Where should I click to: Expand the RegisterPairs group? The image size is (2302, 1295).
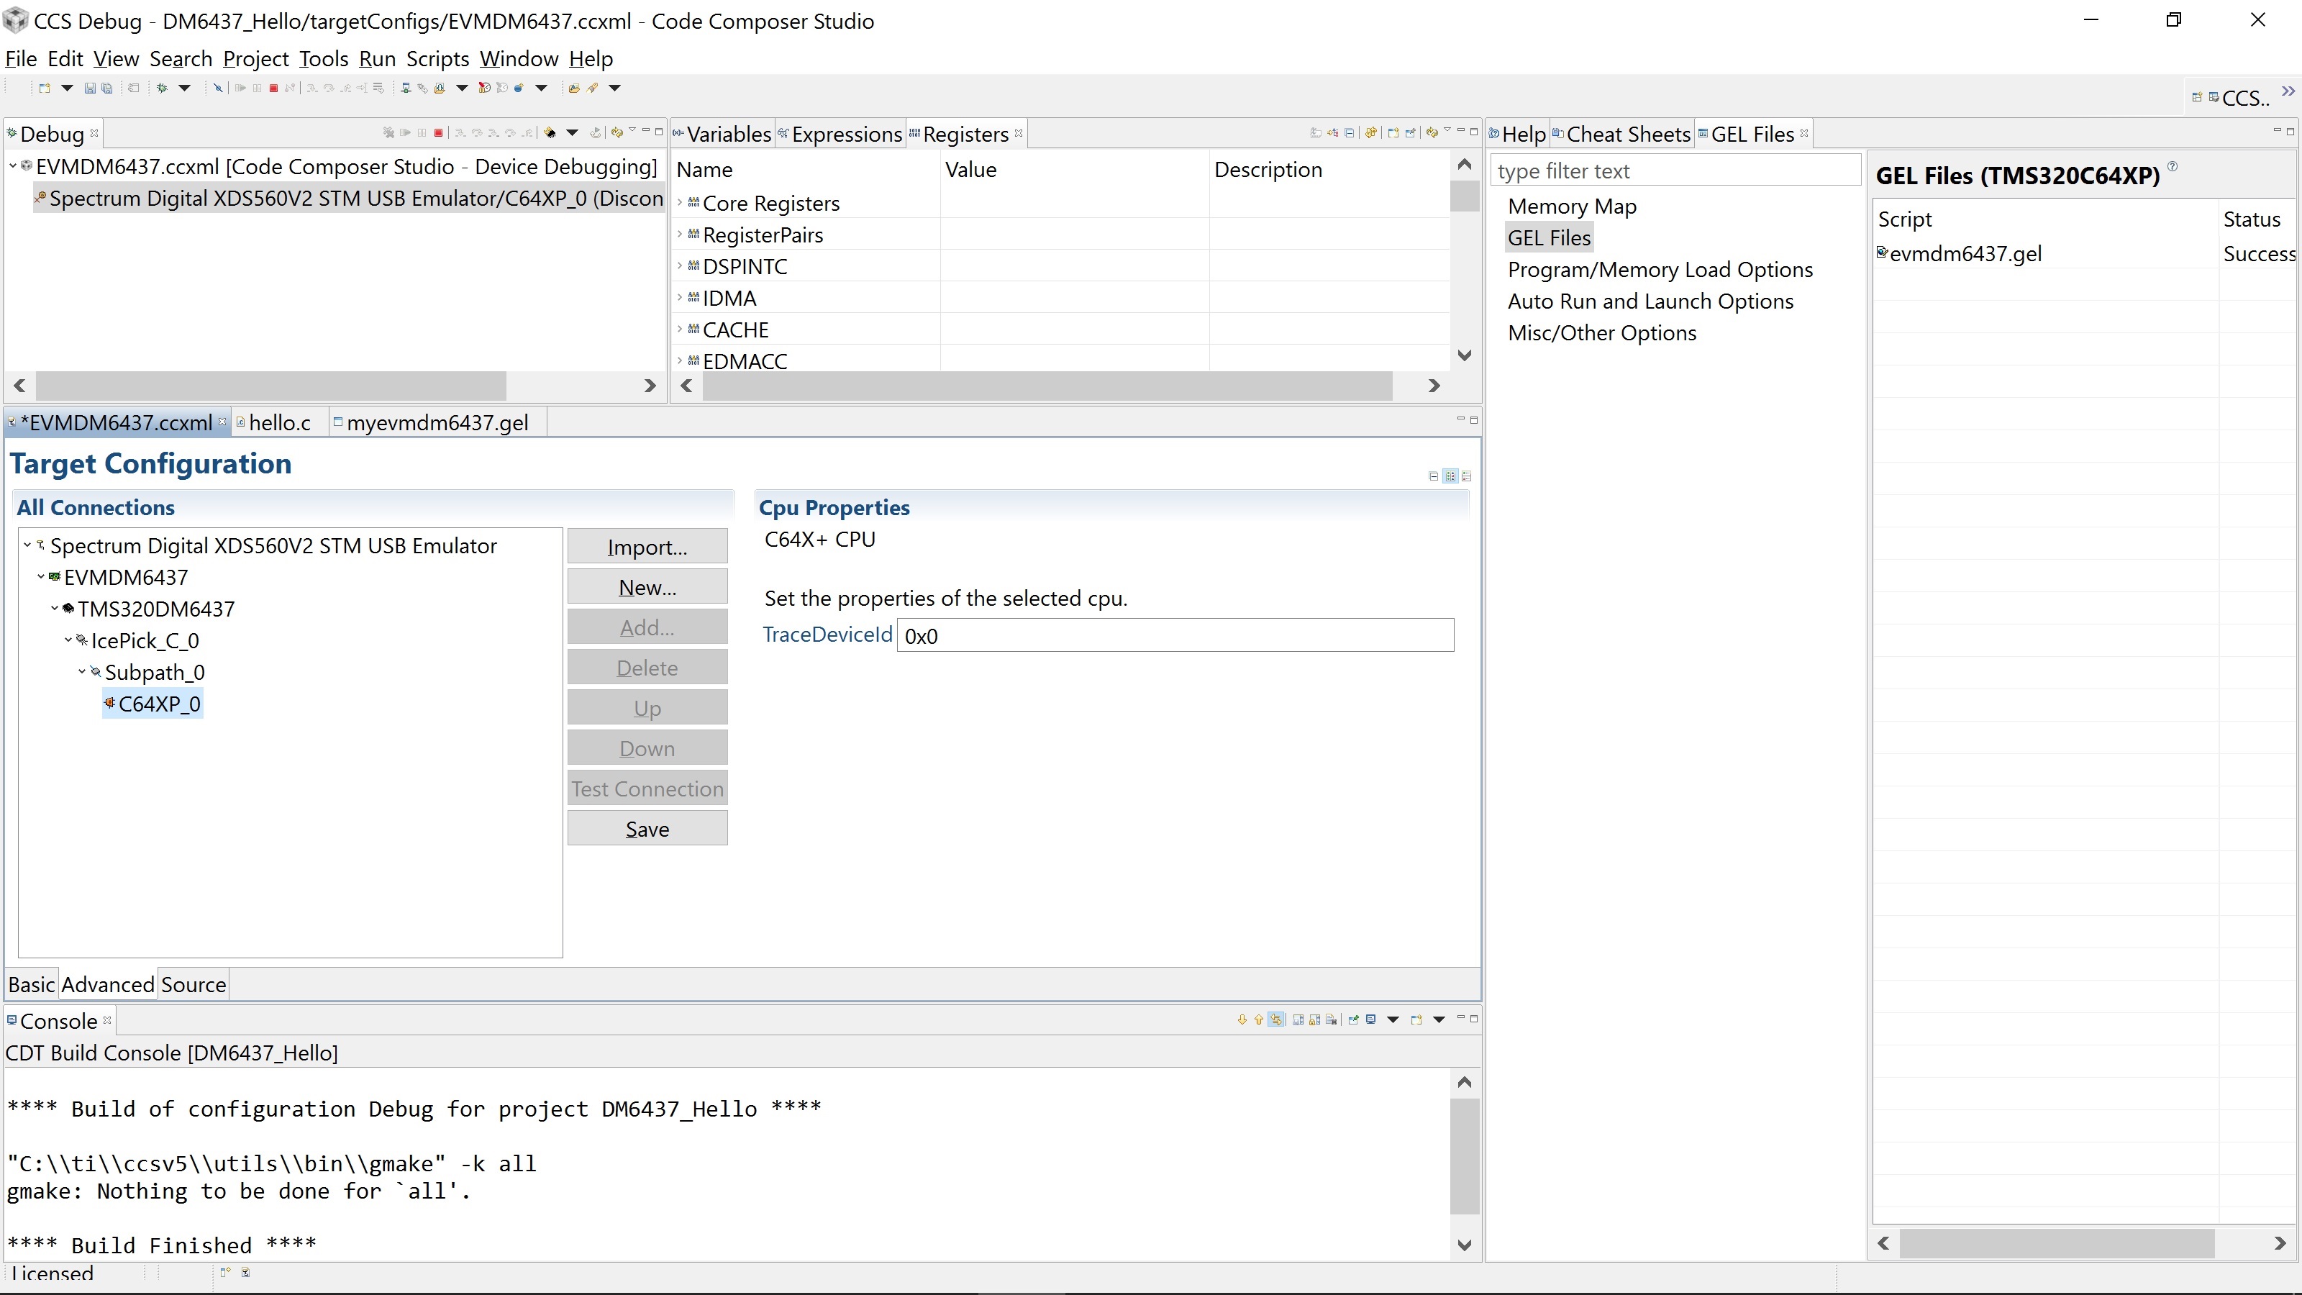(x=680, y=234)
